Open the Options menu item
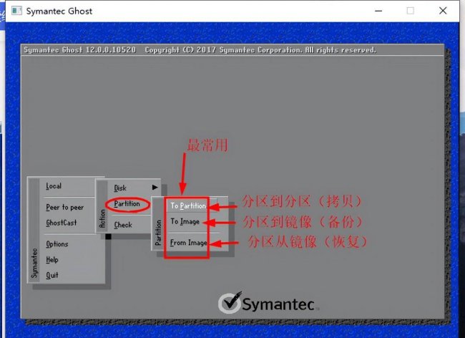The width and height of the screenshot is (465, 338). (57, 244)
